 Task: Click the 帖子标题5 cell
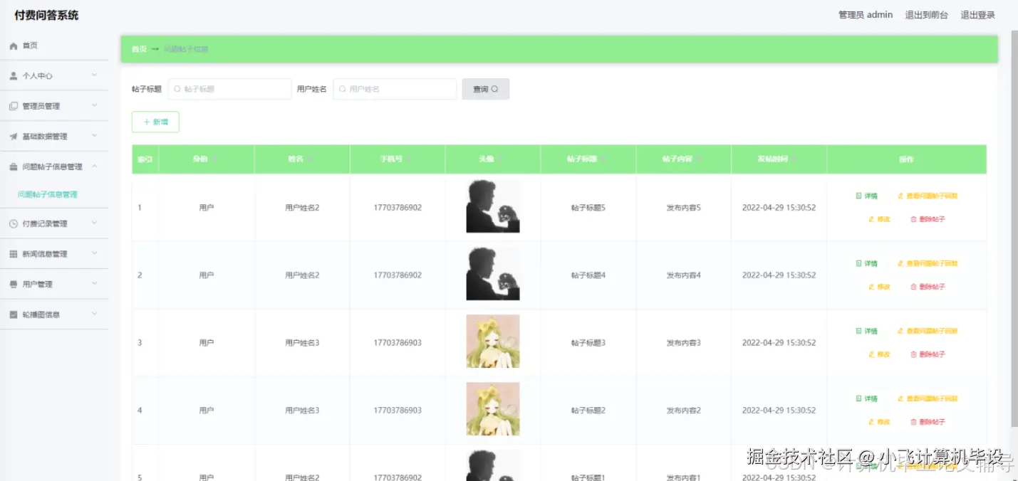(x=588, y=208)
